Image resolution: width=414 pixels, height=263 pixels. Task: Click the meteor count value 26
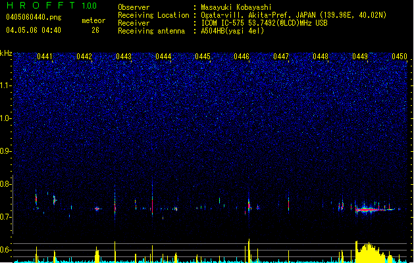click(95, 30)
